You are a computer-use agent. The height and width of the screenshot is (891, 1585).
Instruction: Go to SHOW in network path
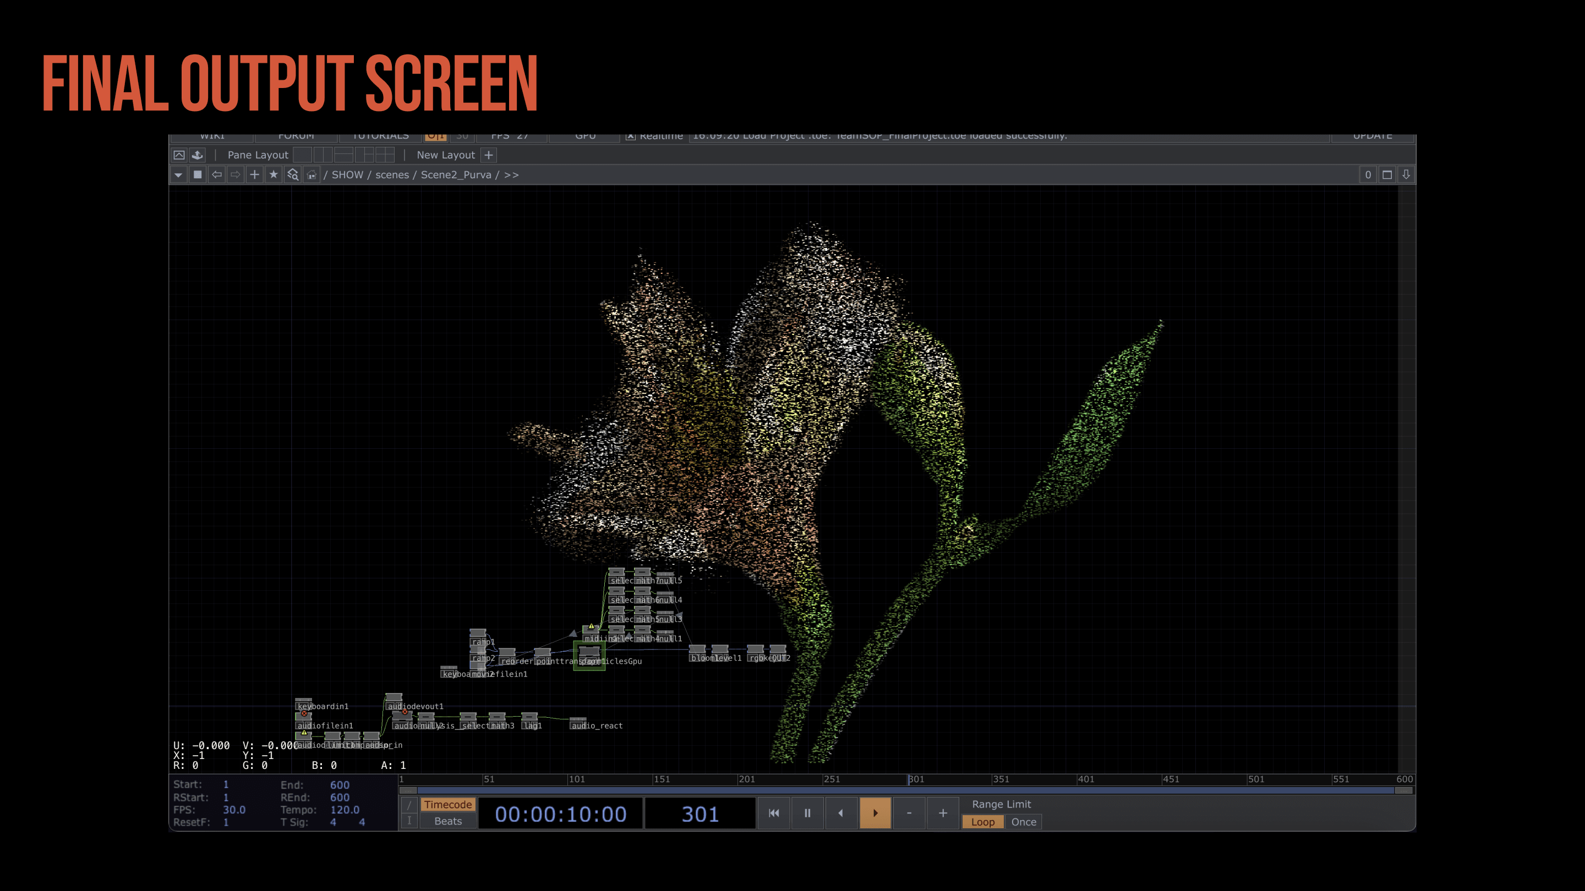[x=348, y=175]
